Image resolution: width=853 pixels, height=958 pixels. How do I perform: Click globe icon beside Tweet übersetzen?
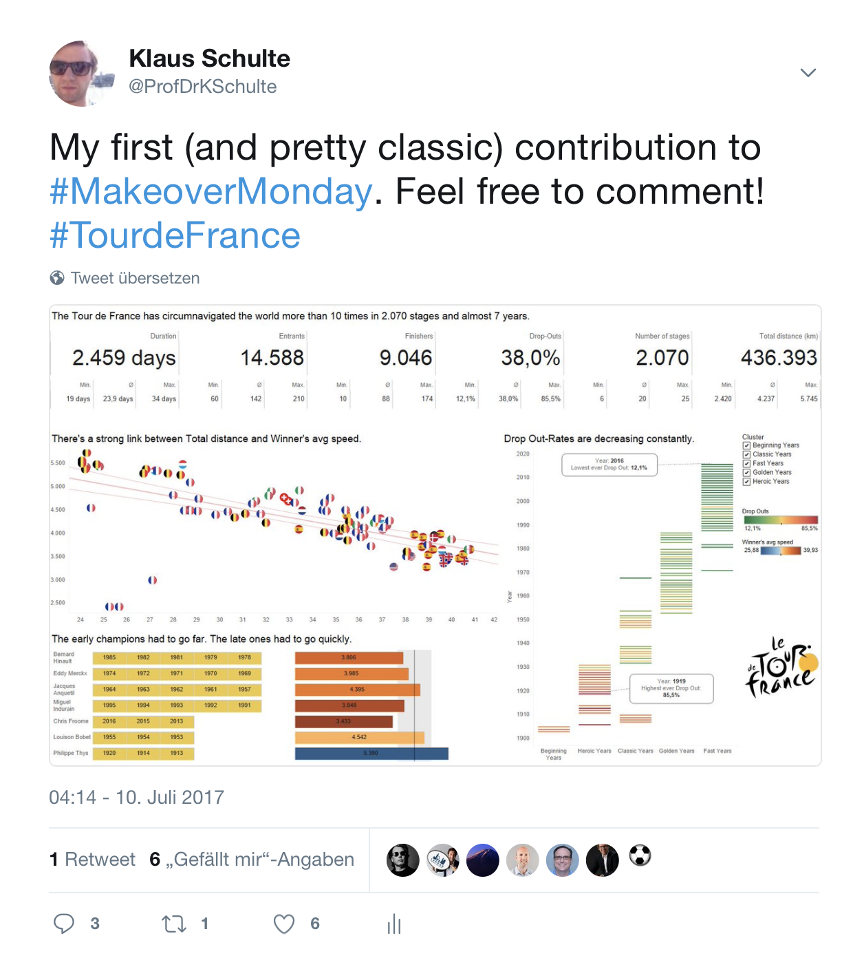click(57, 278)
